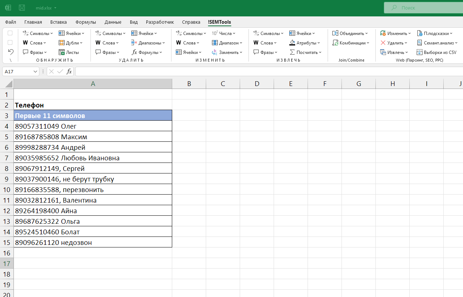This screenshot has height=297, width=463.
Task: Select column D by its header
Action: [x=257, y=84]
